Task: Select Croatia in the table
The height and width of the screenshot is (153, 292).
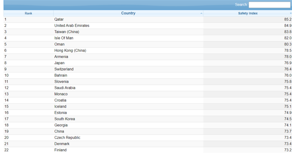Action: (60, 100)
